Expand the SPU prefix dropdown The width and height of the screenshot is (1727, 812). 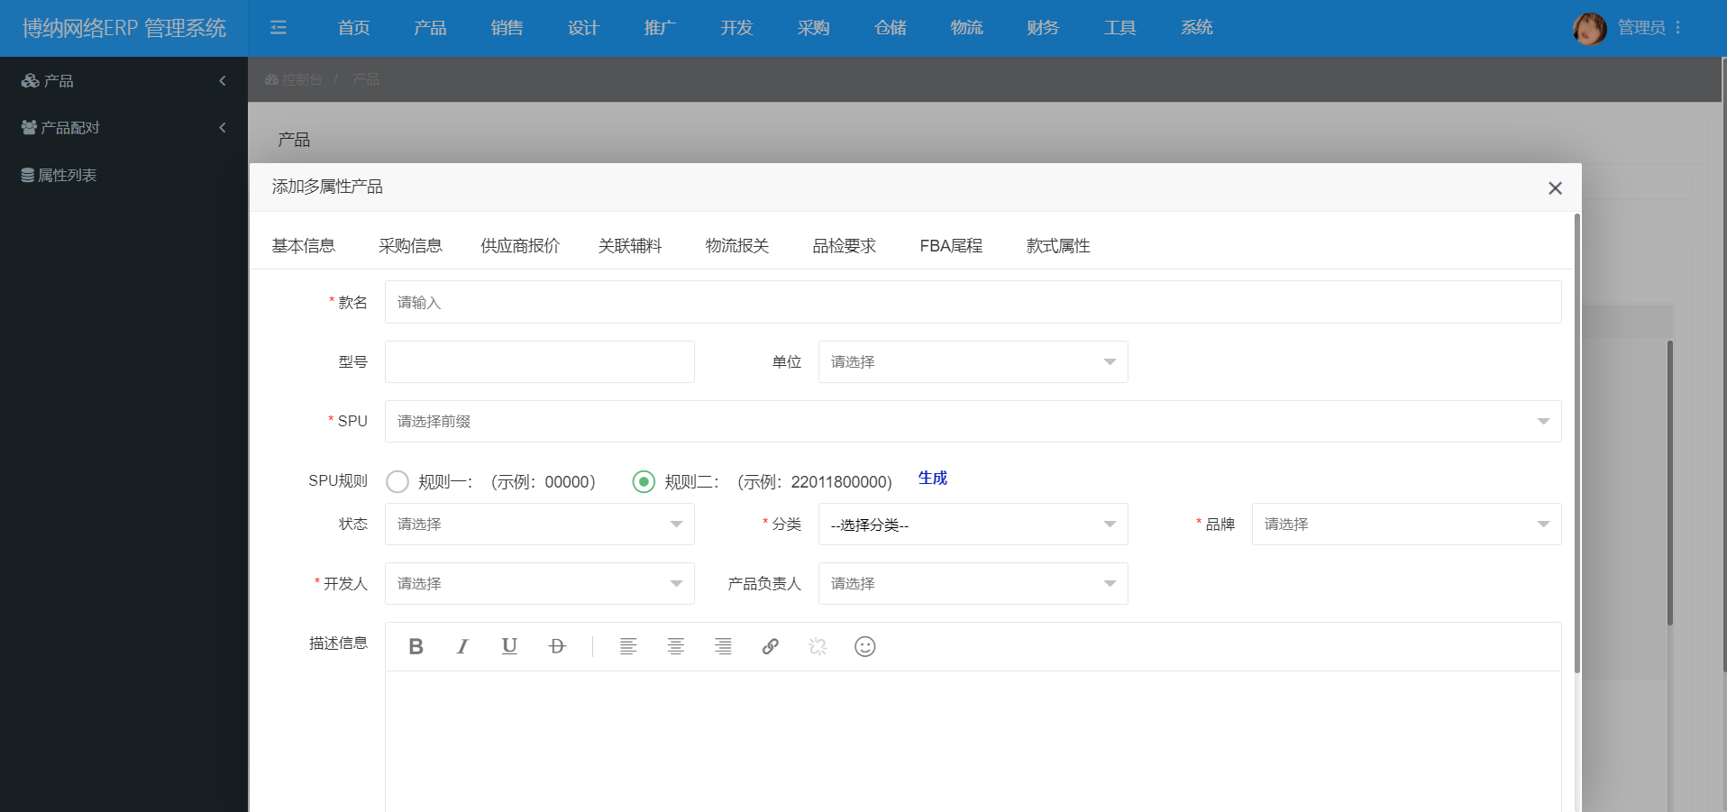973,421
